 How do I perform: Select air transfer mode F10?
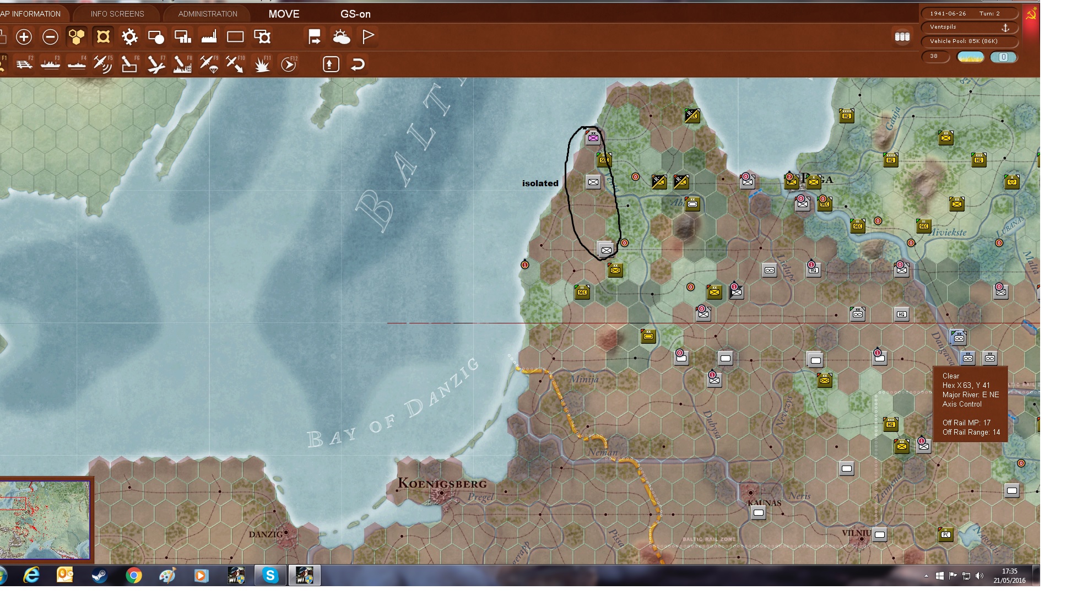click(235, 64)
